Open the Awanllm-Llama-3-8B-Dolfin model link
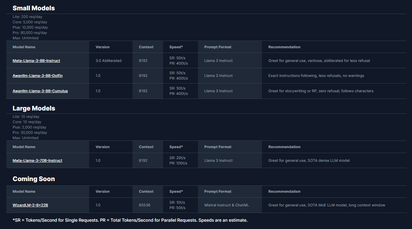 [x=38, y=76]
